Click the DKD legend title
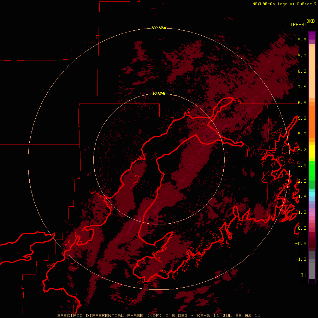Screen dimensions: 318x318 310,21
